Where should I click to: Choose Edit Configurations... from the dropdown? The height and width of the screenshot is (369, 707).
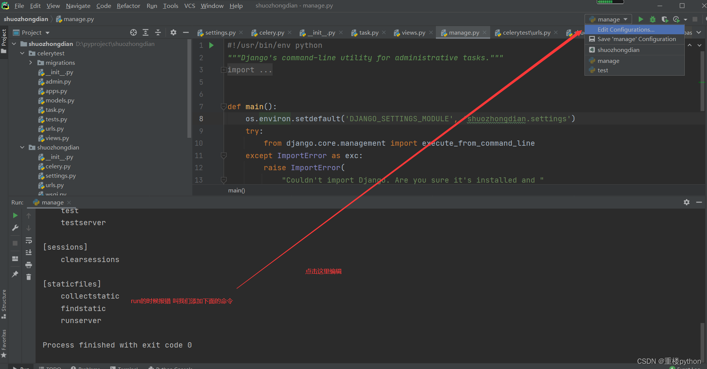point(635,29)
